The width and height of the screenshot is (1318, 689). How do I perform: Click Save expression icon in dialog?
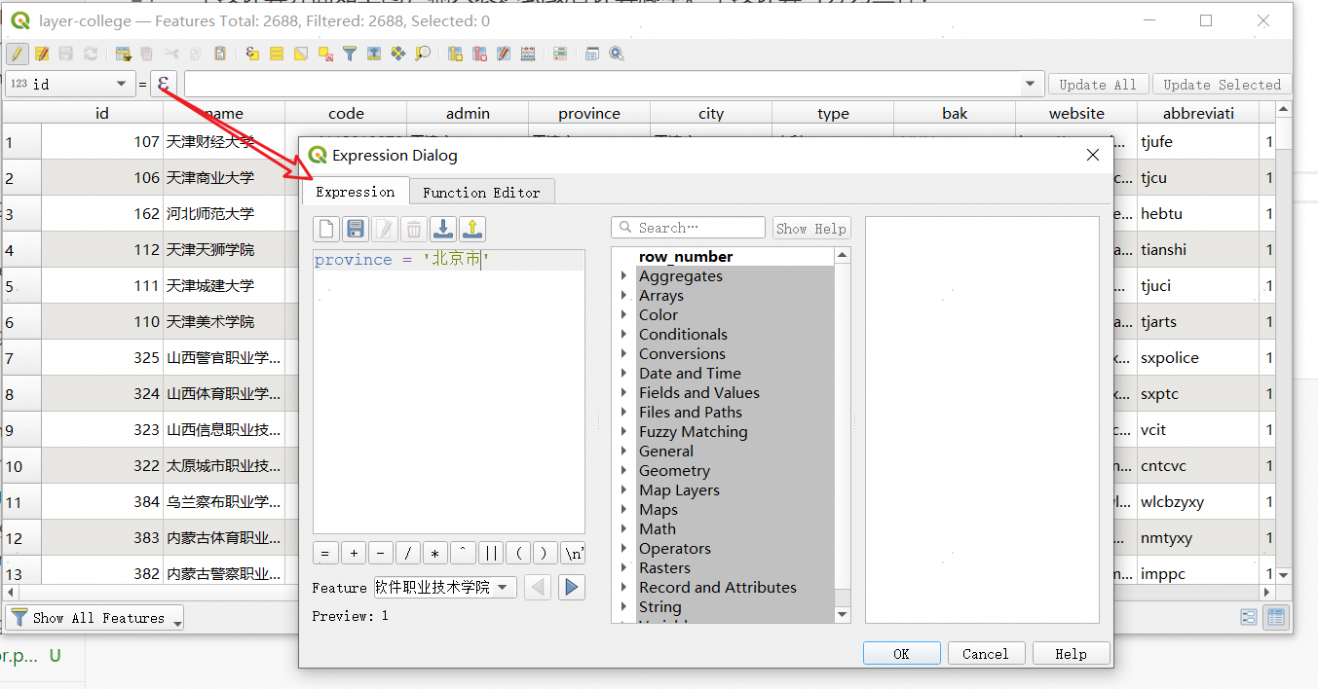tap(356, 229)
